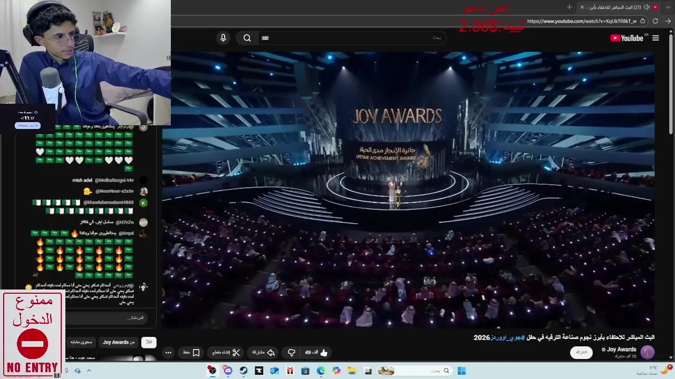Open the Joy Awards hashtag link in the title
The width and height of the screenshot is (675, 379).
tap(508, 337)
